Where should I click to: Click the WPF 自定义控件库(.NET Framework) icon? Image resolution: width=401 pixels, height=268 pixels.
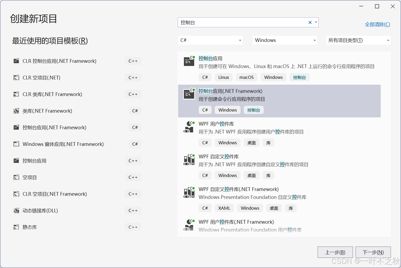[189, 192]
